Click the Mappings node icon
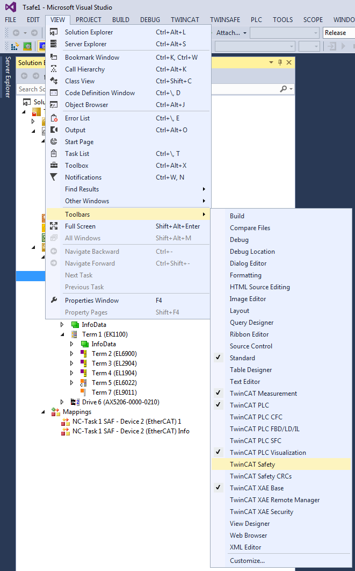 click(x=56, y=412)
